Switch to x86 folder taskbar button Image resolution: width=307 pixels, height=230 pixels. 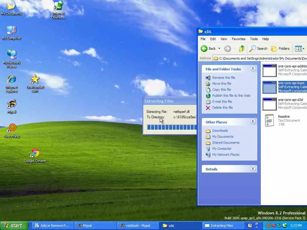(x=181, y=226)
